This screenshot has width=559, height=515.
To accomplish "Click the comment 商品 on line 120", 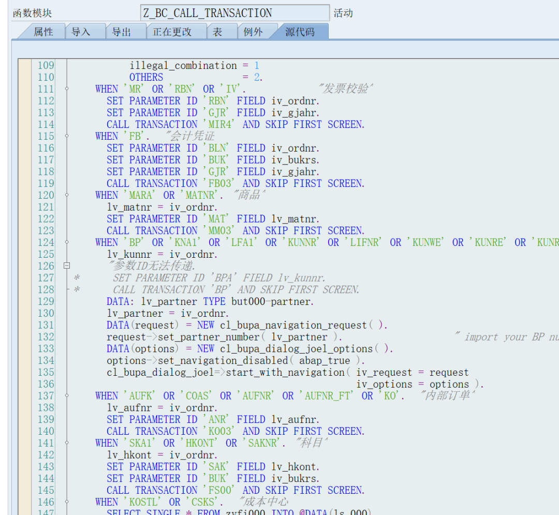I will pyautogui.click(x=249, y=195).
